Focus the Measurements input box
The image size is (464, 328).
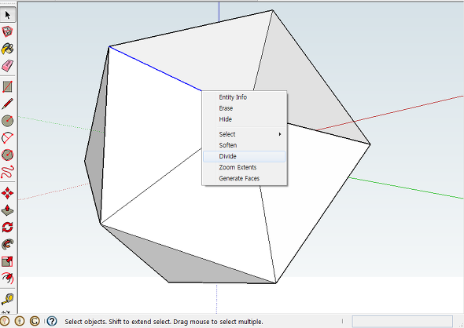click(x=402, y=321)
